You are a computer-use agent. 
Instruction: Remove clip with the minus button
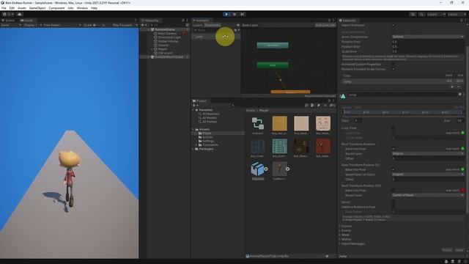pyautogui.click(x=458, y=87)
